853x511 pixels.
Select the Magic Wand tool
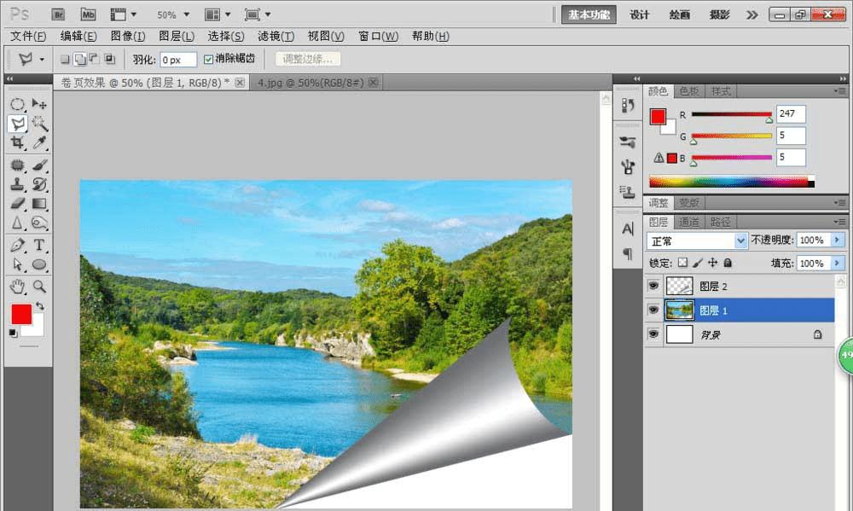(x=39, y=124)
